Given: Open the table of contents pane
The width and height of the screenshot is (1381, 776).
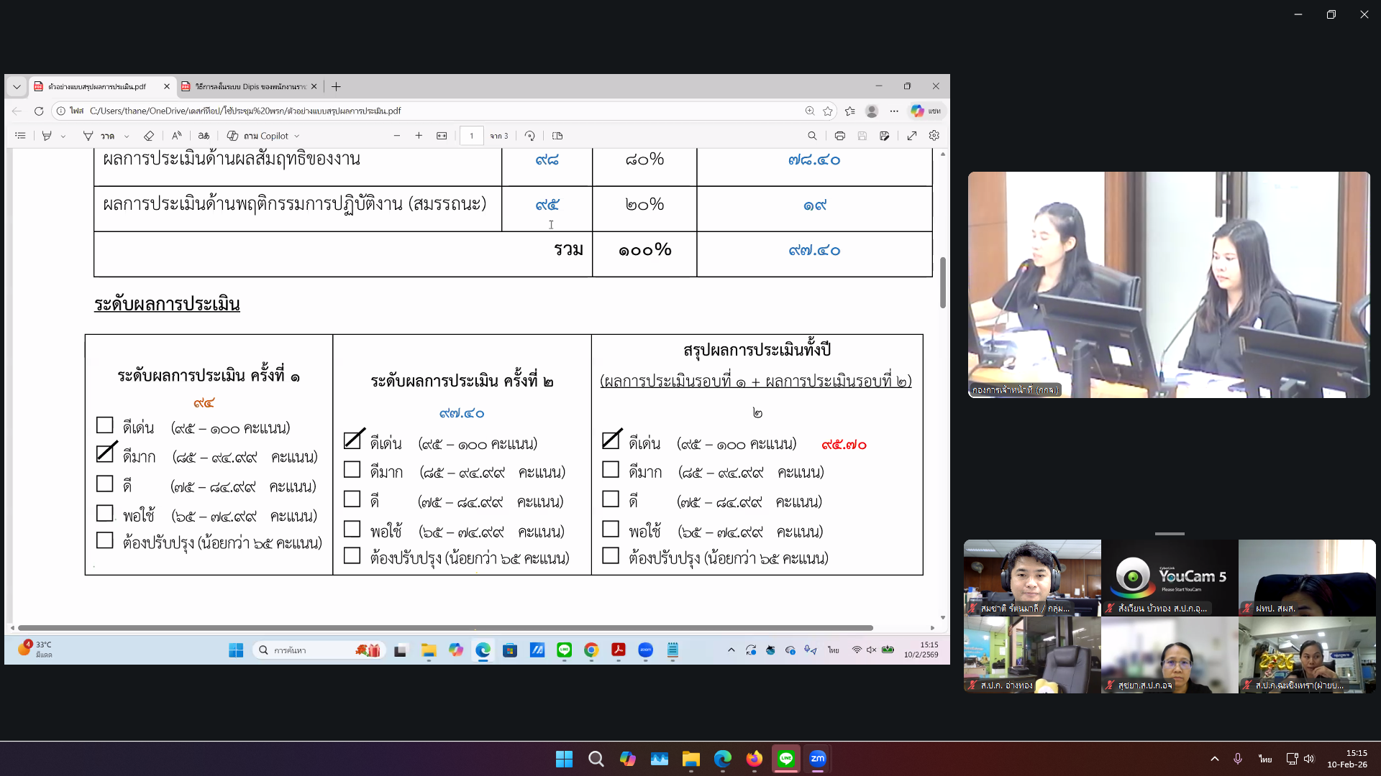Looking at the screenshot, I should 20,135.
